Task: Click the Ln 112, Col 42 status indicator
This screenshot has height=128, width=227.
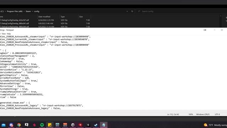Action: (x=173, y=114)
